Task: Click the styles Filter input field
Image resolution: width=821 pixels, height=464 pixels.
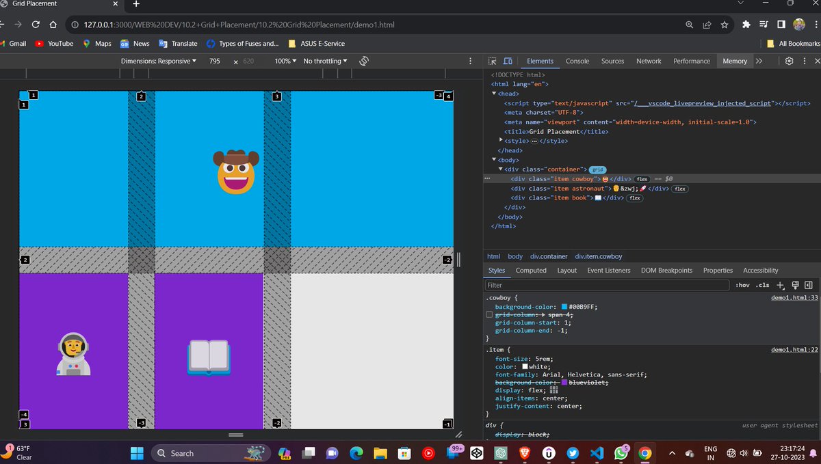Action: click(x=607, y=285)
